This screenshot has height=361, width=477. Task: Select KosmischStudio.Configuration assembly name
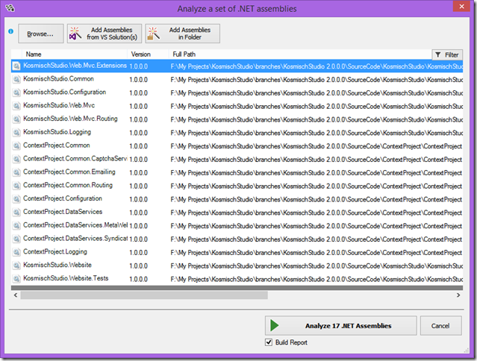coord(64,92)
